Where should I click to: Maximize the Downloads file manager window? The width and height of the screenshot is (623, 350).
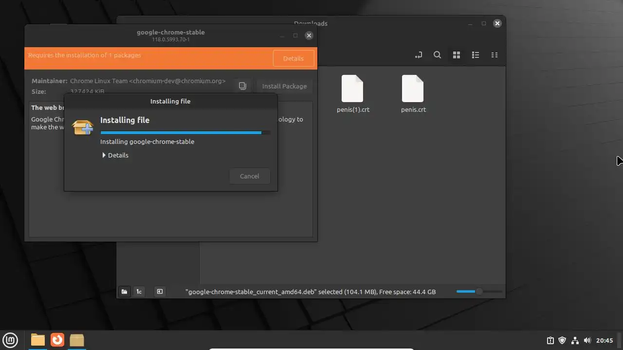(484, 23)
